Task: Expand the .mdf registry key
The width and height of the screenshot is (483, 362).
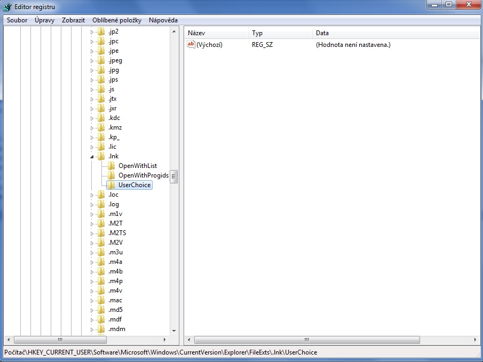Action: (92, 319)
